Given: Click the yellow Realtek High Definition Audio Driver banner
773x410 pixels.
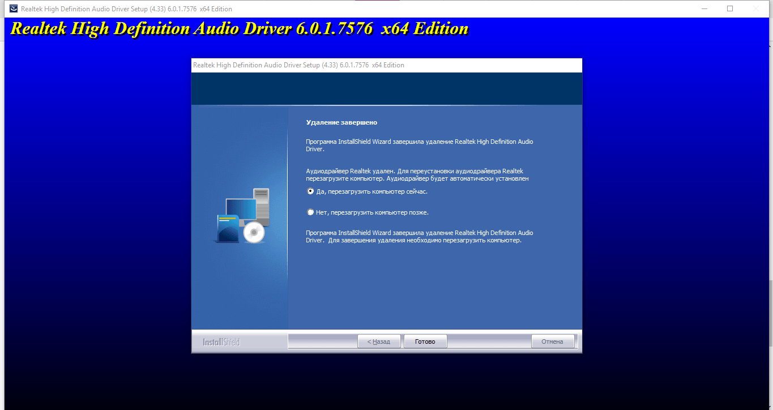Looking at the screenshot, I should (240, 29).
